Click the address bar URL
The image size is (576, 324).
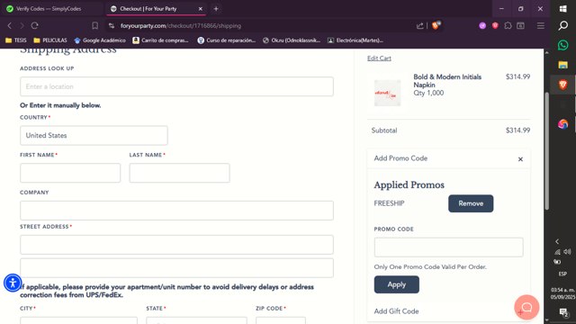pyautogui.click(x=181, y=26)
